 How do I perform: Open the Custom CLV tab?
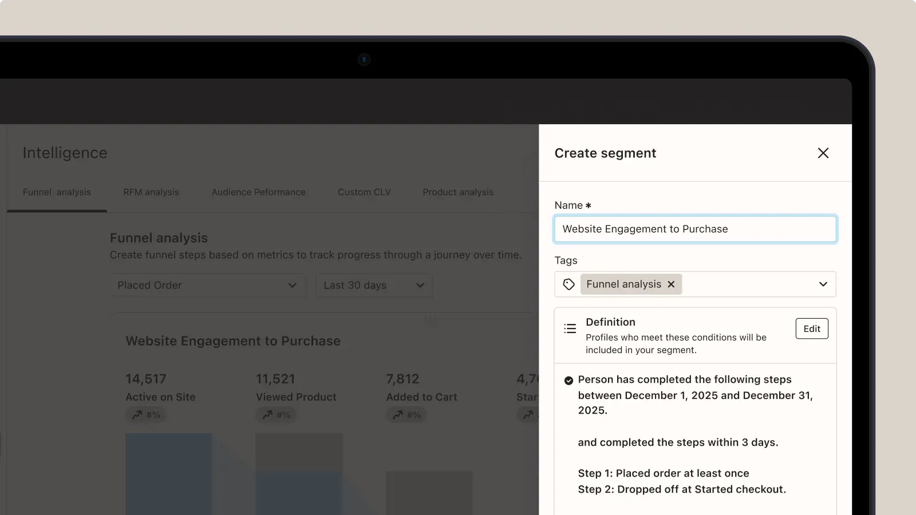tap(364, 192)
